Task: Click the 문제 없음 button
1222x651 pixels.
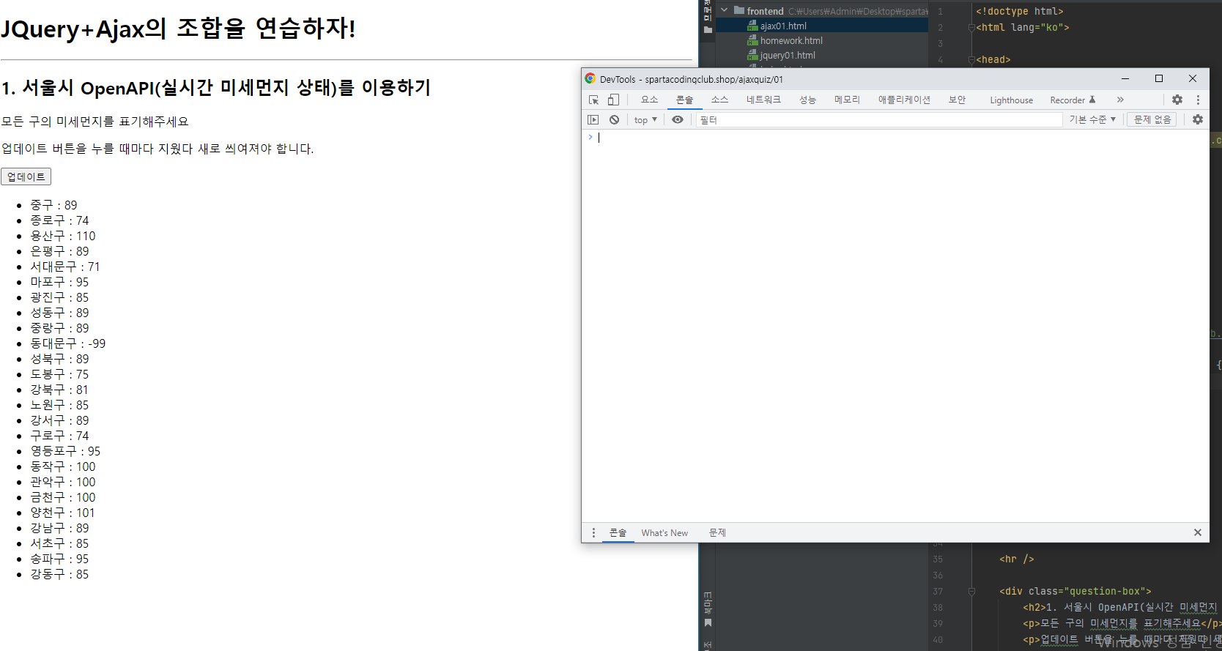Action: pyautogui.click(x=1152, y=119)
